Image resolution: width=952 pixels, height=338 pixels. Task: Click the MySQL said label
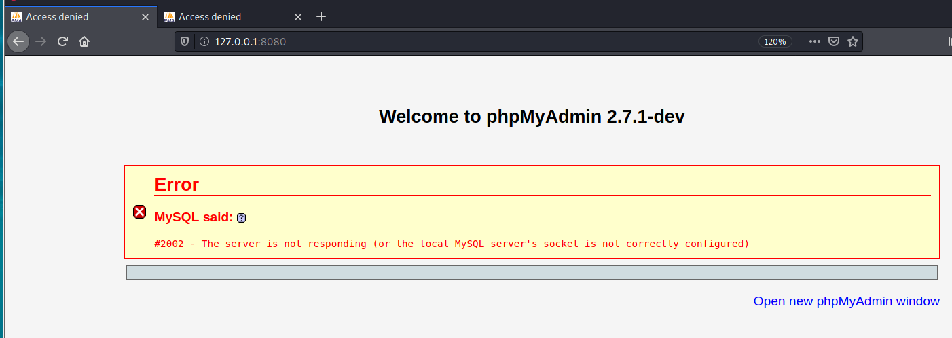click(x=194, y=217)
